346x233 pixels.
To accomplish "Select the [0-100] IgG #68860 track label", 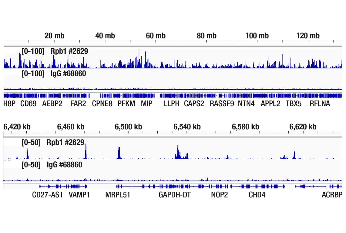I will coord(54,73).
